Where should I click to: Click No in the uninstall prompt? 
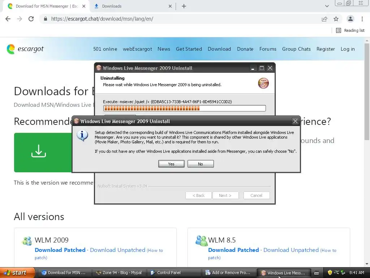point(201,164)
